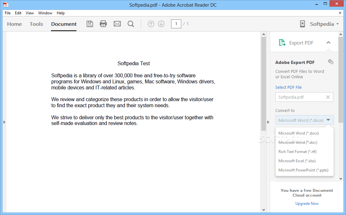Remove Softpedia.pdf with the X icon
This screenshot has height=215, width=346.
[328, 97]
